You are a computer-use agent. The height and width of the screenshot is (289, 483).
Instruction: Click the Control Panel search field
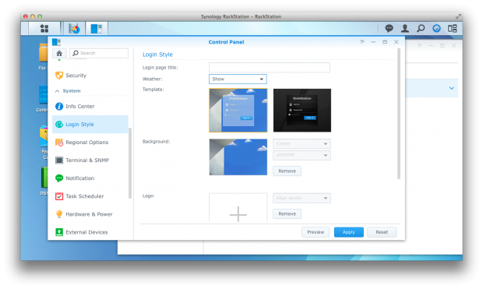99,53
